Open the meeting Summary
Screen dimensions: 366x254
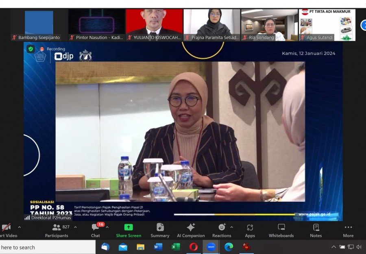[x=160, y=230]
